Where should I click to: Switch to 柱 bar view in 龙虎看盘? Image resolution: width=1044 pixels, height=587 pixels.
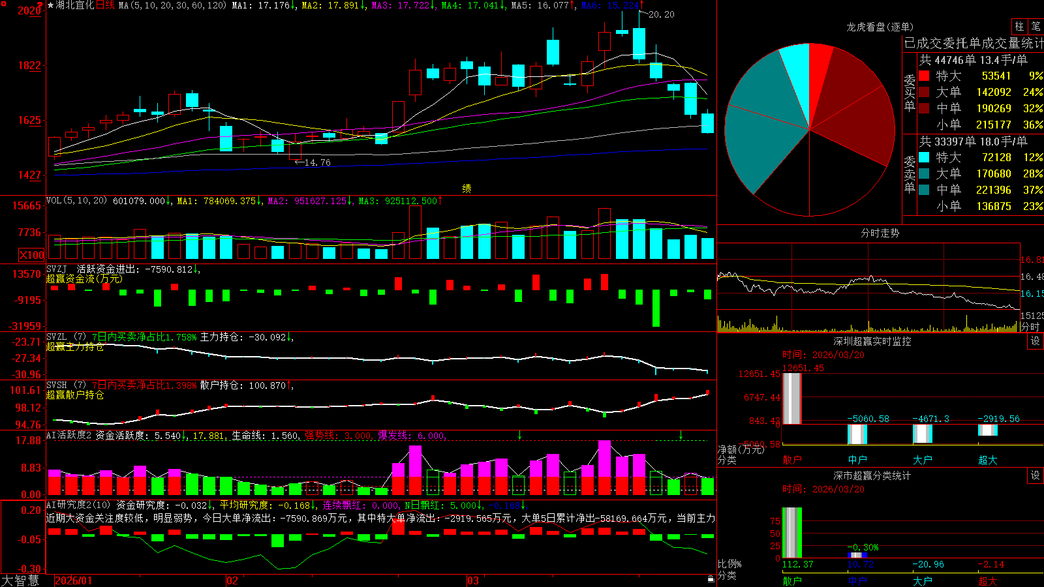coord(1019,27)
